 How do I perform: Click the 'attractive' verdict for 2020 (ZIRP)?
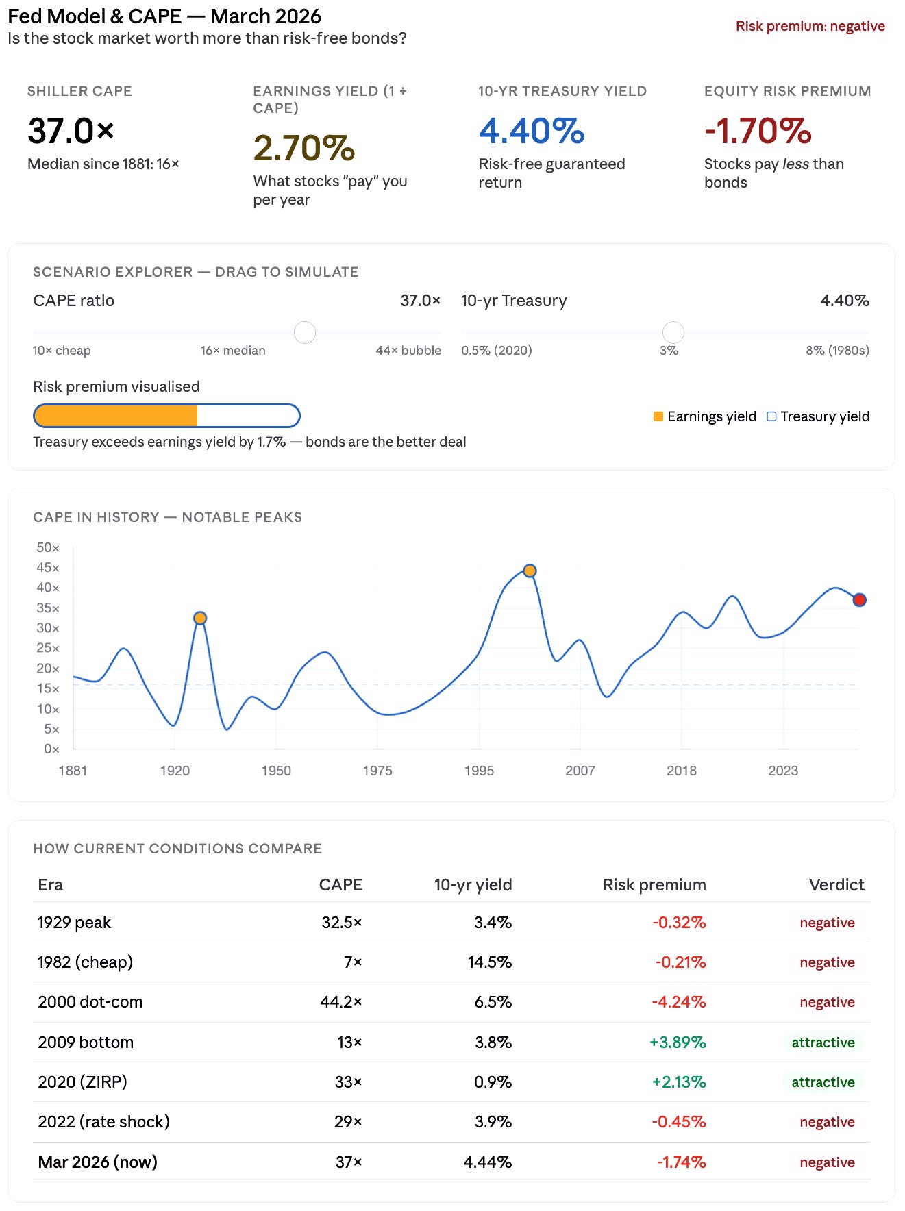pyautogui.click(x=823, y=1082)
